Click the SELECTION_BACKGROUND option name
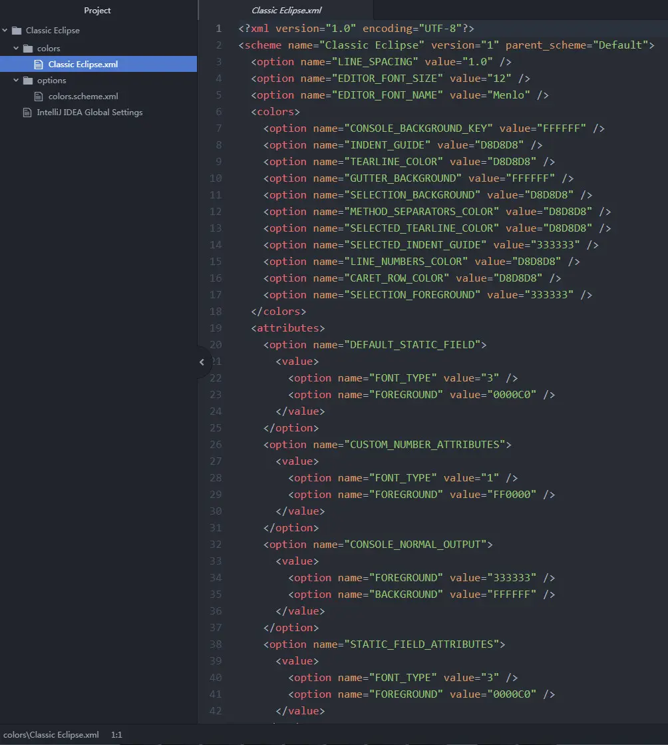Screen dimensions: 668x745 (x=413, y=195)
